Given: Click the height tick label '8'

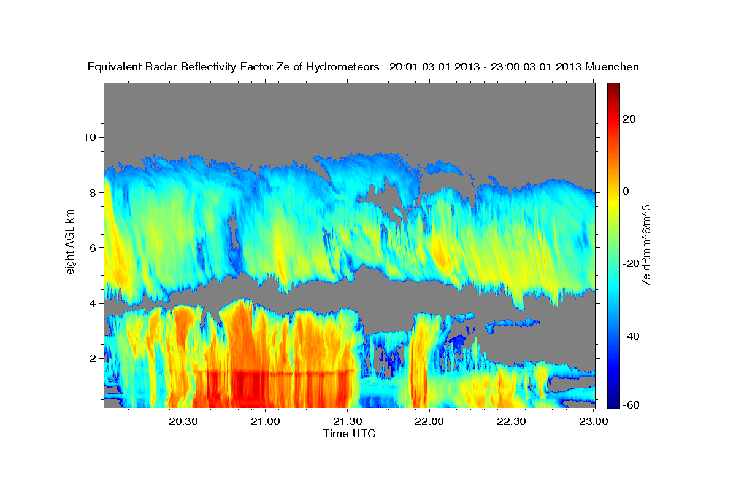Looking at the screenshot, I should [x=92, y=192].
